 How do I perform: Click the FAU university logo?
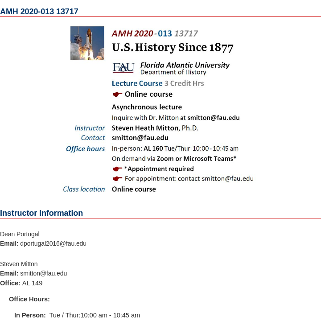click(x=123, y=68)
